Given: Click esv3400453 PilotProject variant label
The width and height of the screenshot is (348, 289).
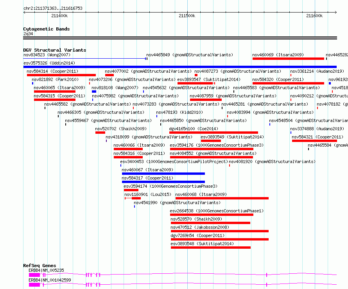Looking at the screenshot, I should (x=174, y=162).
